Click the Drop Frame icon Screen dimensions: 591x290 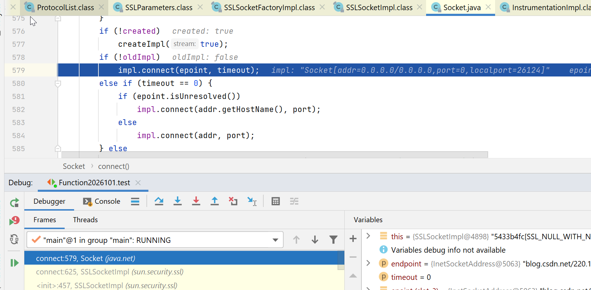[x=233, y=201]
